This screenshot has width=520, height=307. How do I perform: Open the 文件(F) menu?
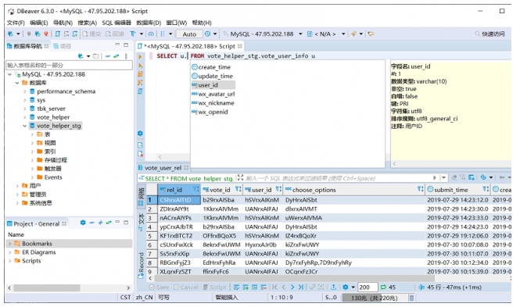click(x=16, y=23)
